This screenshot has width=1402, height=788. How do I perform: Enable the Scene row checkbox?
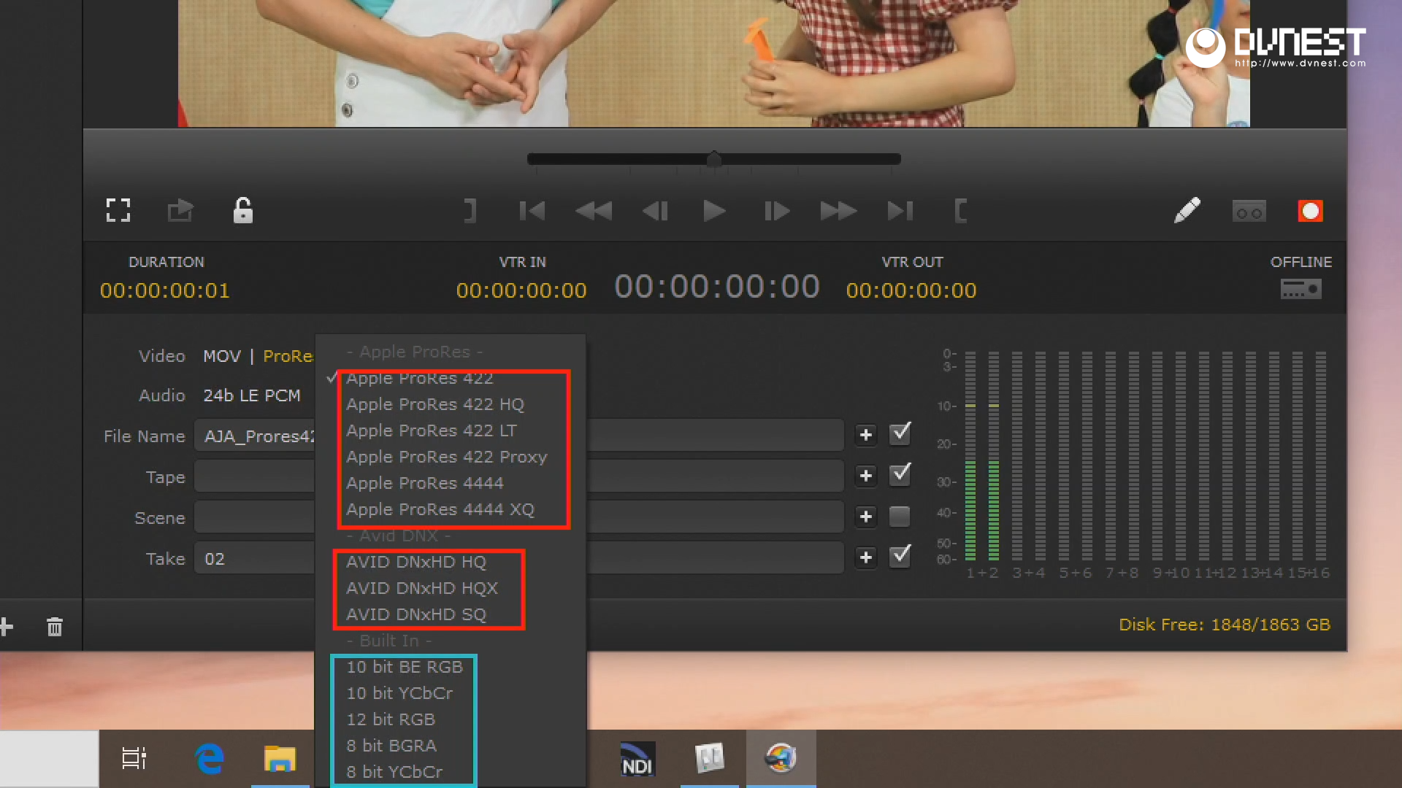[900, 517]
